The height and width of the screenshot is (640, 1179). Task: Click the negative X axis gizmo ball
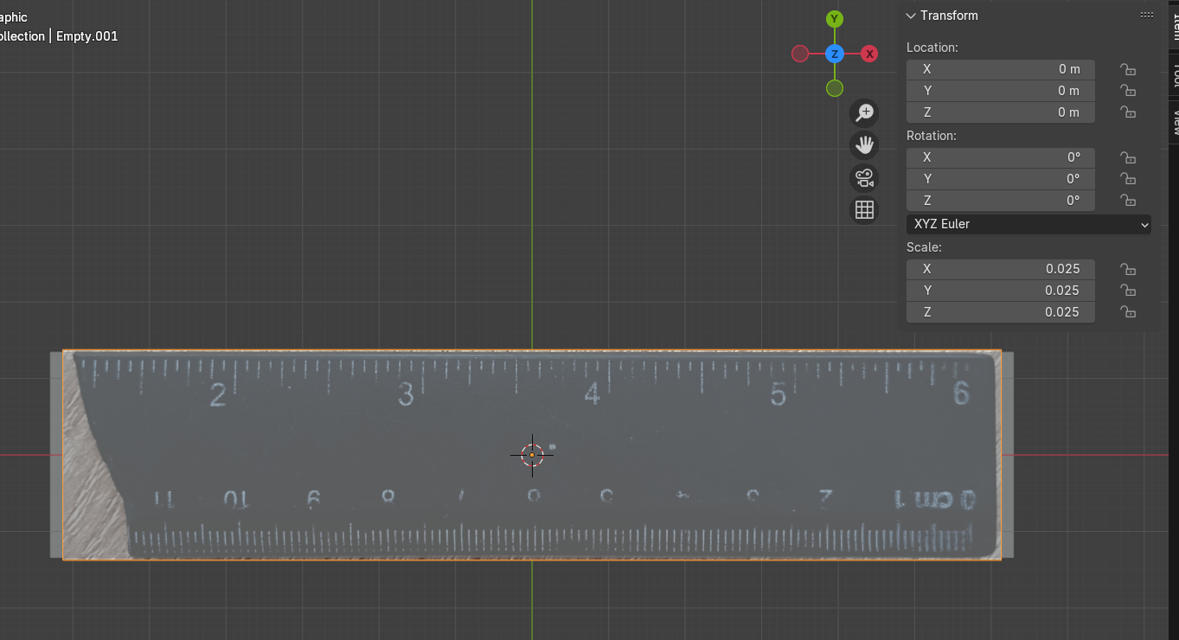point(800,54)
